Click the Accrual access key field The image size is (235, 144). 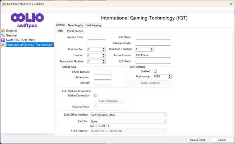click(103, 83)
